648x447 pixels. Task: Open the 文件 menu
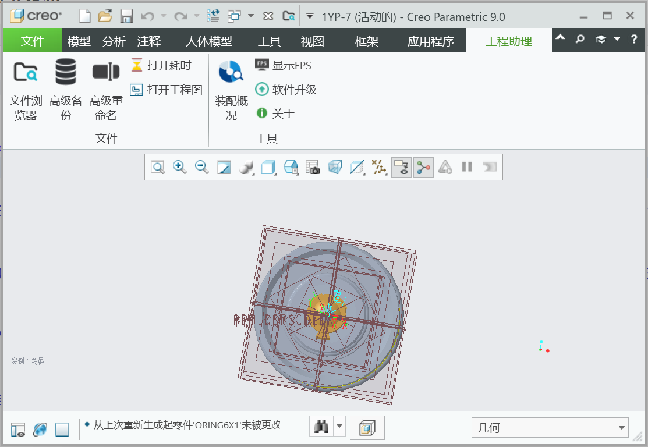[32, 41]
